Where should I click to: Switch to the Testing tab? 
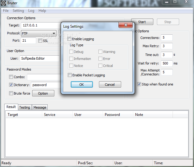[25, 107]
